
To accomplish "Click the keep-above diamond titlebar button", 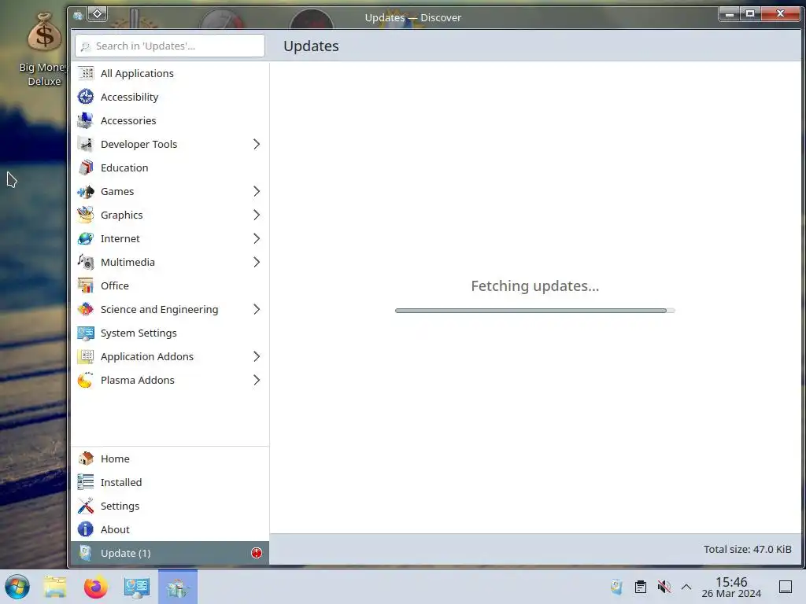I will (97, 14).
